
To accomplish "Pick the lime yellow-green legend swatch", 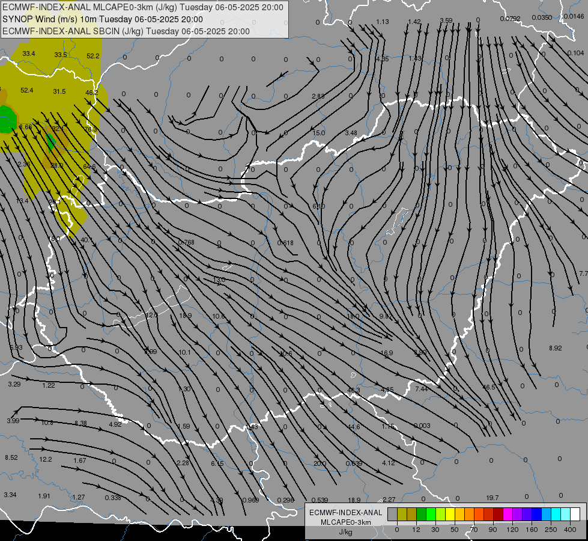I will (441, 514).
